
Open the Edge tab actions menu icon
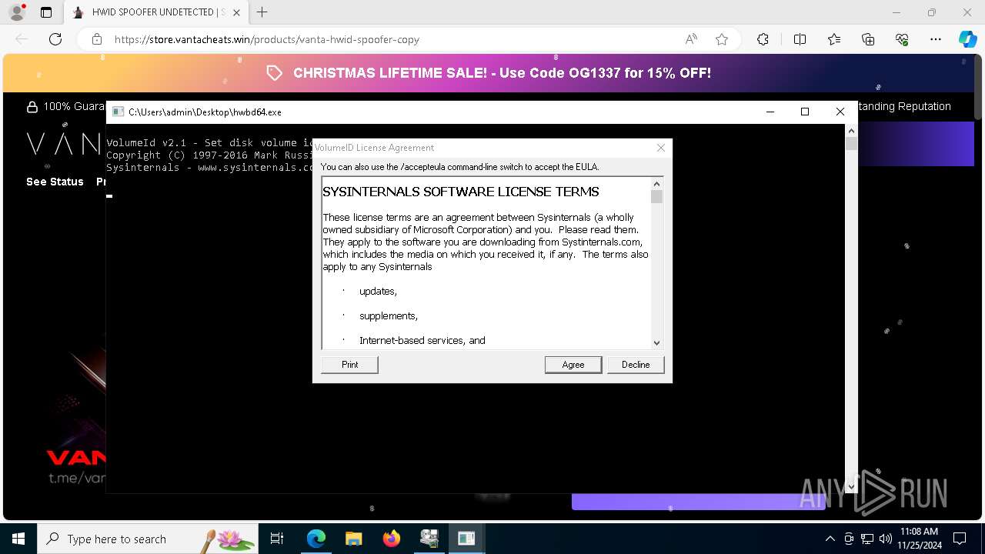46,12
